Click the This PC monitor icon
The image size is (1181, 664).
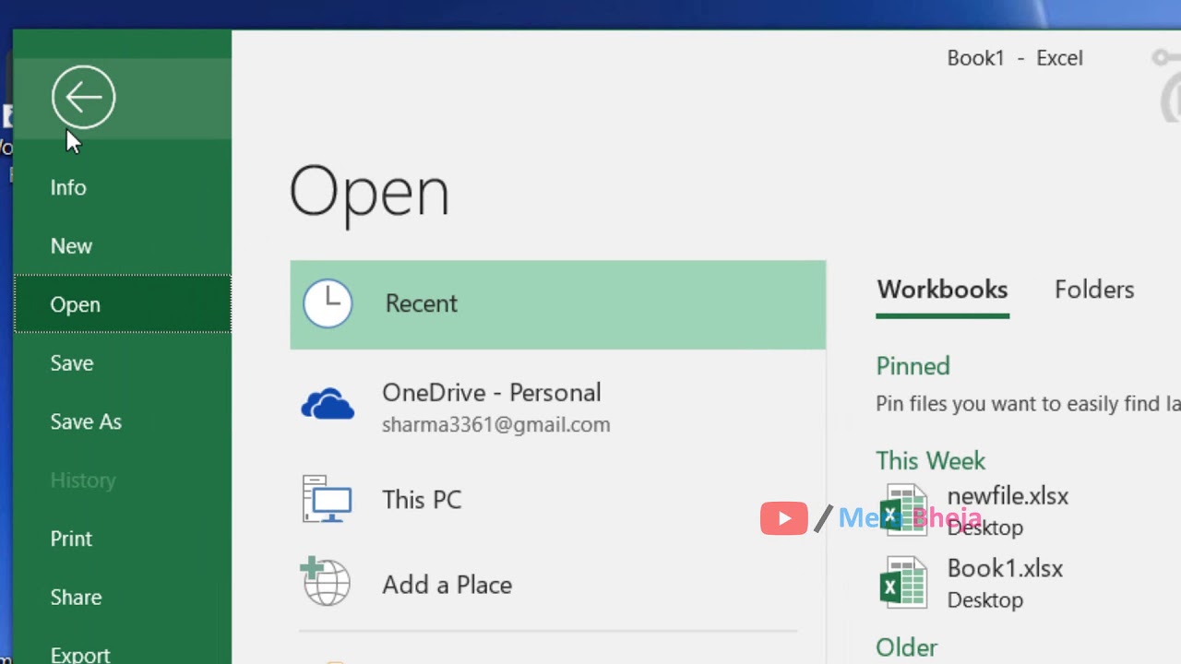[327, 499]
